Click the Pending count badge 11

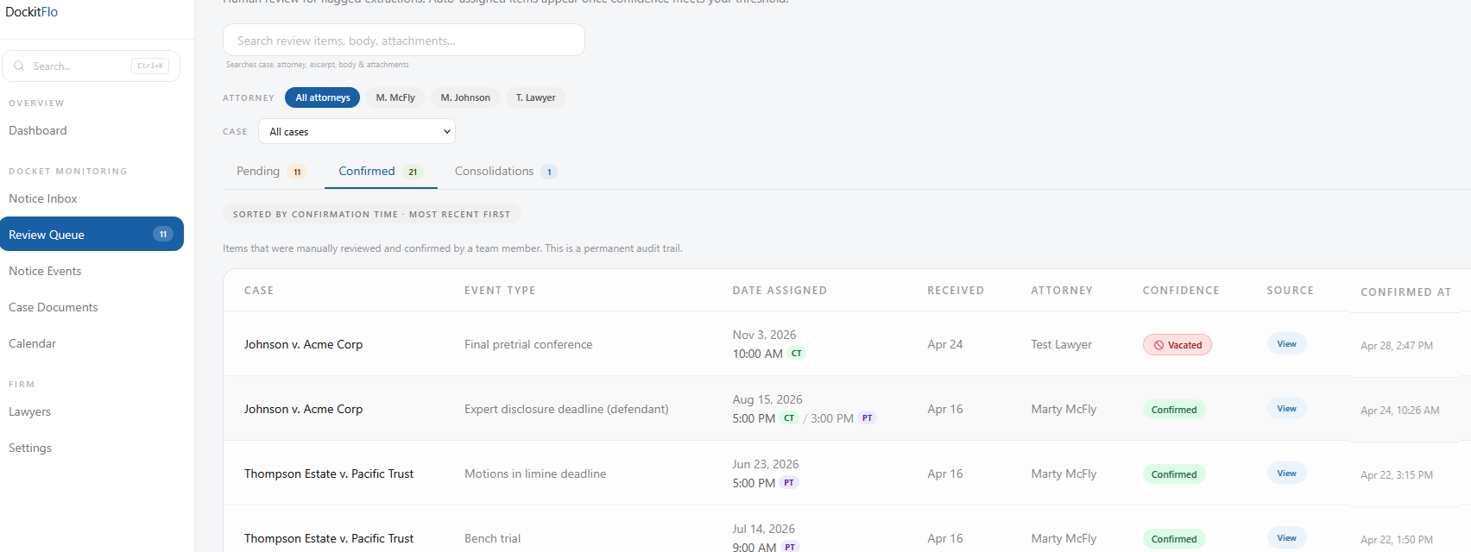(297, 172)
